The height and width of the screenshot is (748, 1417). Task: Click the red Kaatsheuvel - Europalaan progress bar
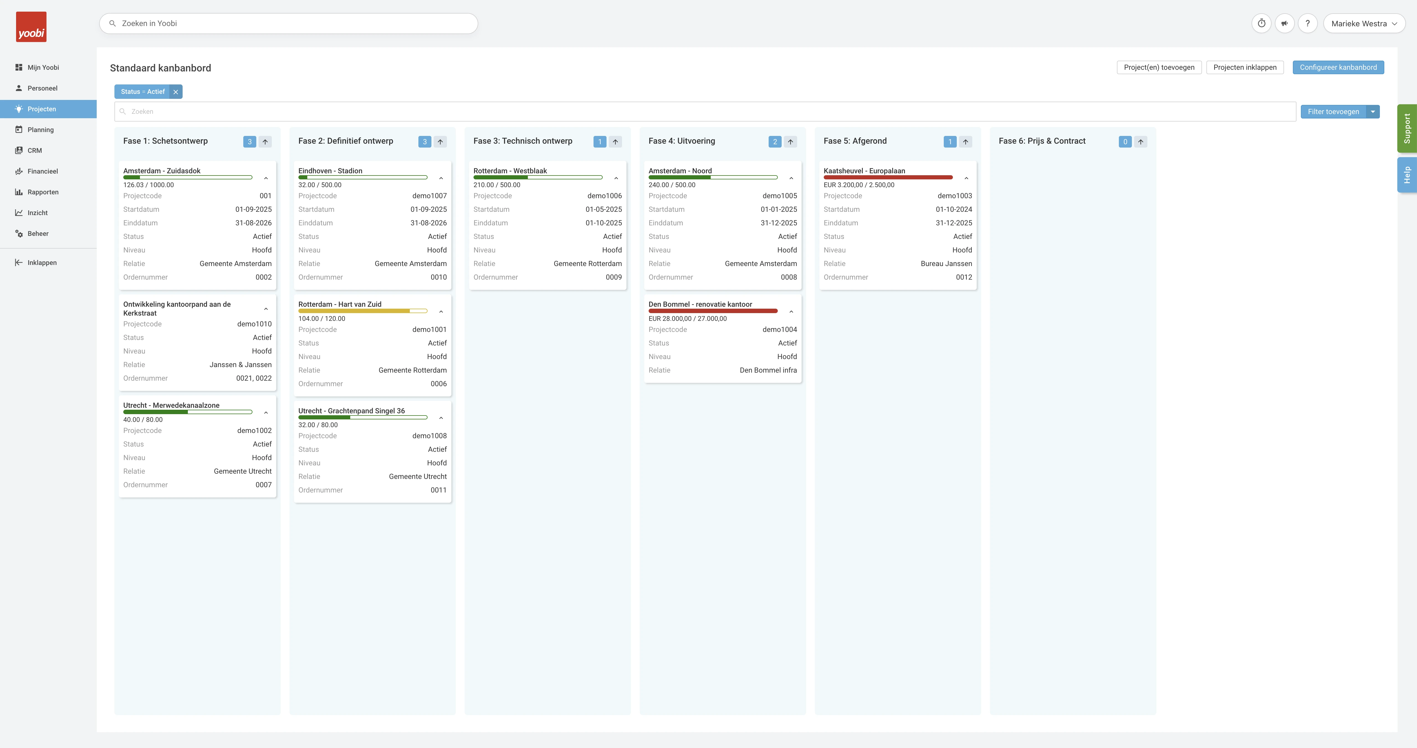(887, 177)
